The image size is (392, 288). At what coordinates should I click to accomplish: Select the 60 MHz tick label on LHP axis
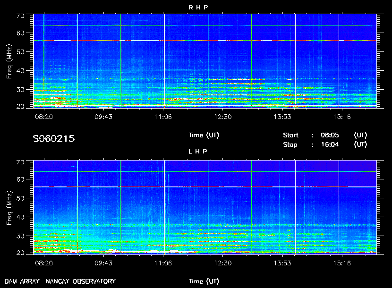[20, 179]
